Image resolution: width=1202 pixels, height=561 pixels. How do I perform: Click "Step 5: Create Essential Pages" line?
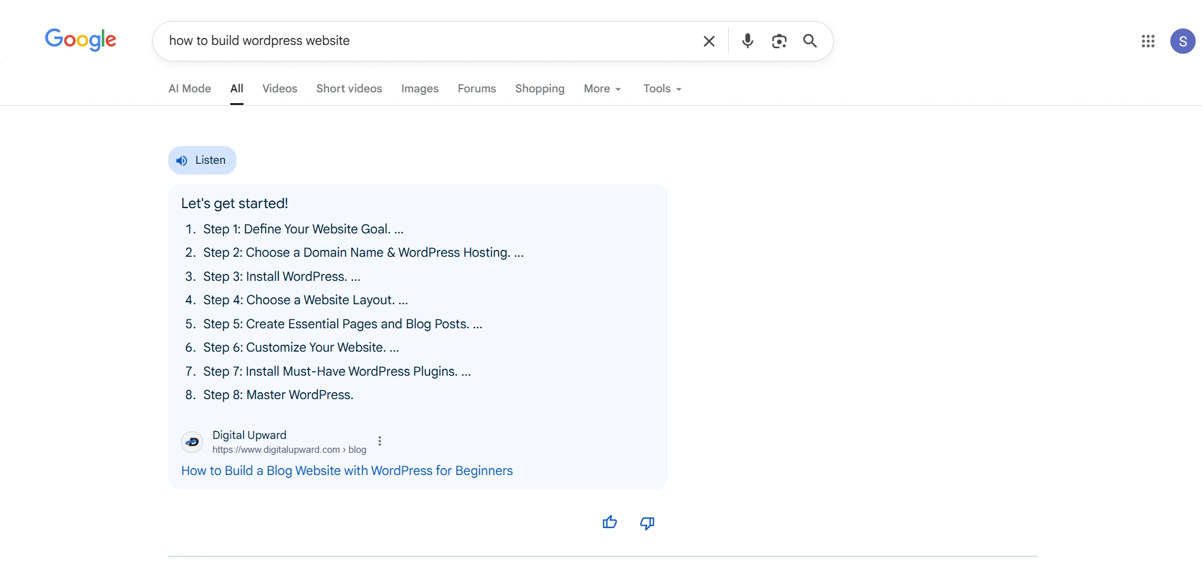342,324
